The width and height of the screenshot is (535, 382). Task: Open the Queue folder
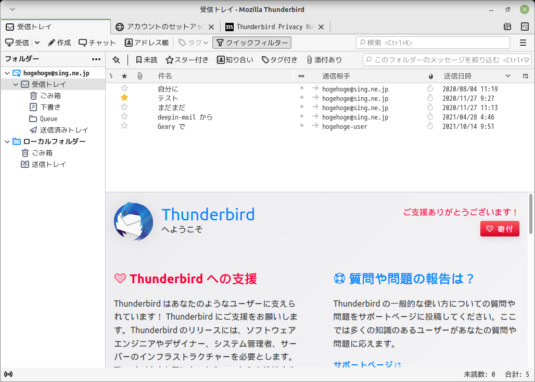click(x=43, y=118)
